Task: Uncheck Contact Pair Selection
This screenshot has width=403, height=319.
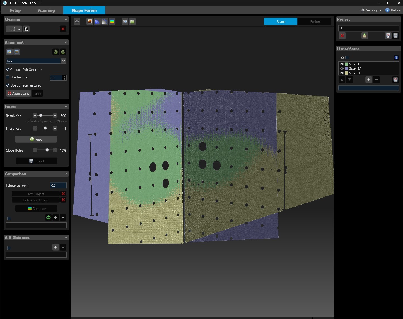Action: 8,69
